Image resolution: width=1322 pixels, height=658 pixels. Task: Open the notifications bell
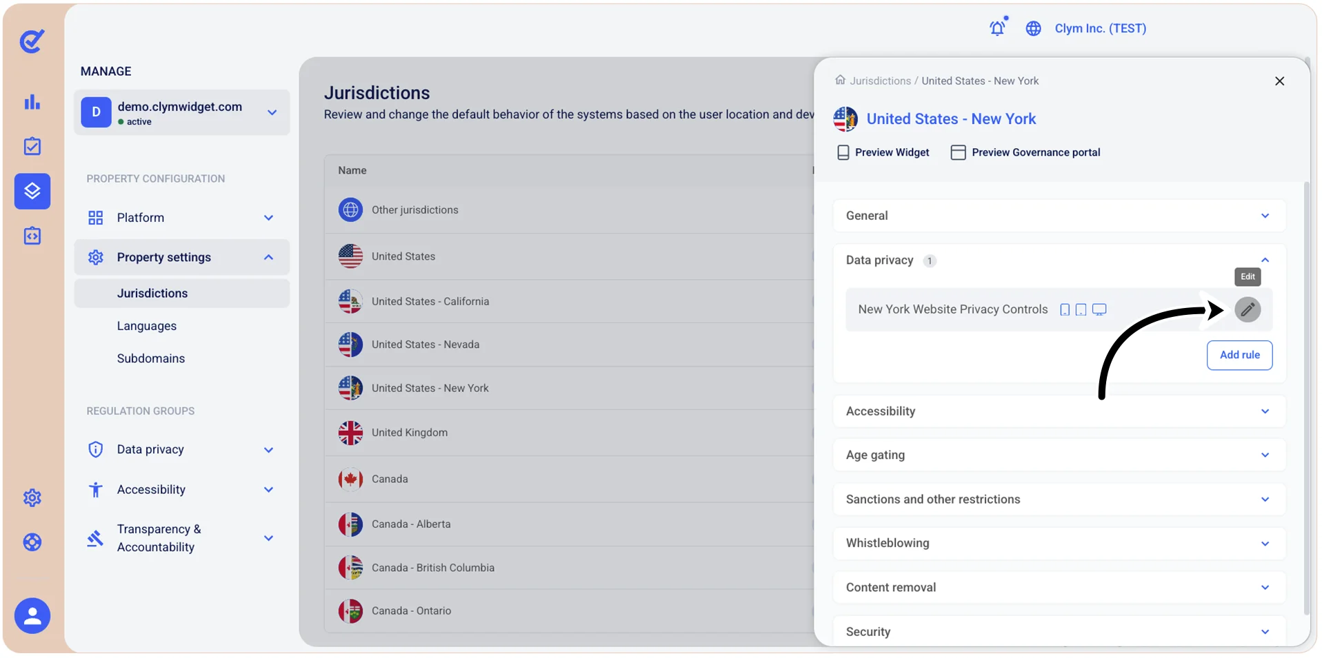coord(998,28)
